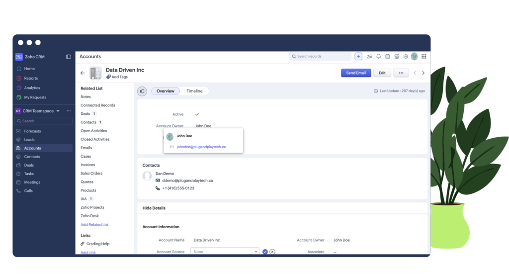509x274 pixels.
Task: Open Contacts in related list
Action: [88, 122]
